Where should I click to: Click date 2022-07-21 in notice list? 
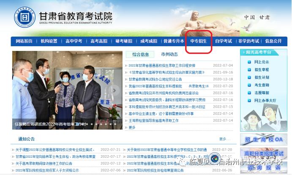[110, 150]
